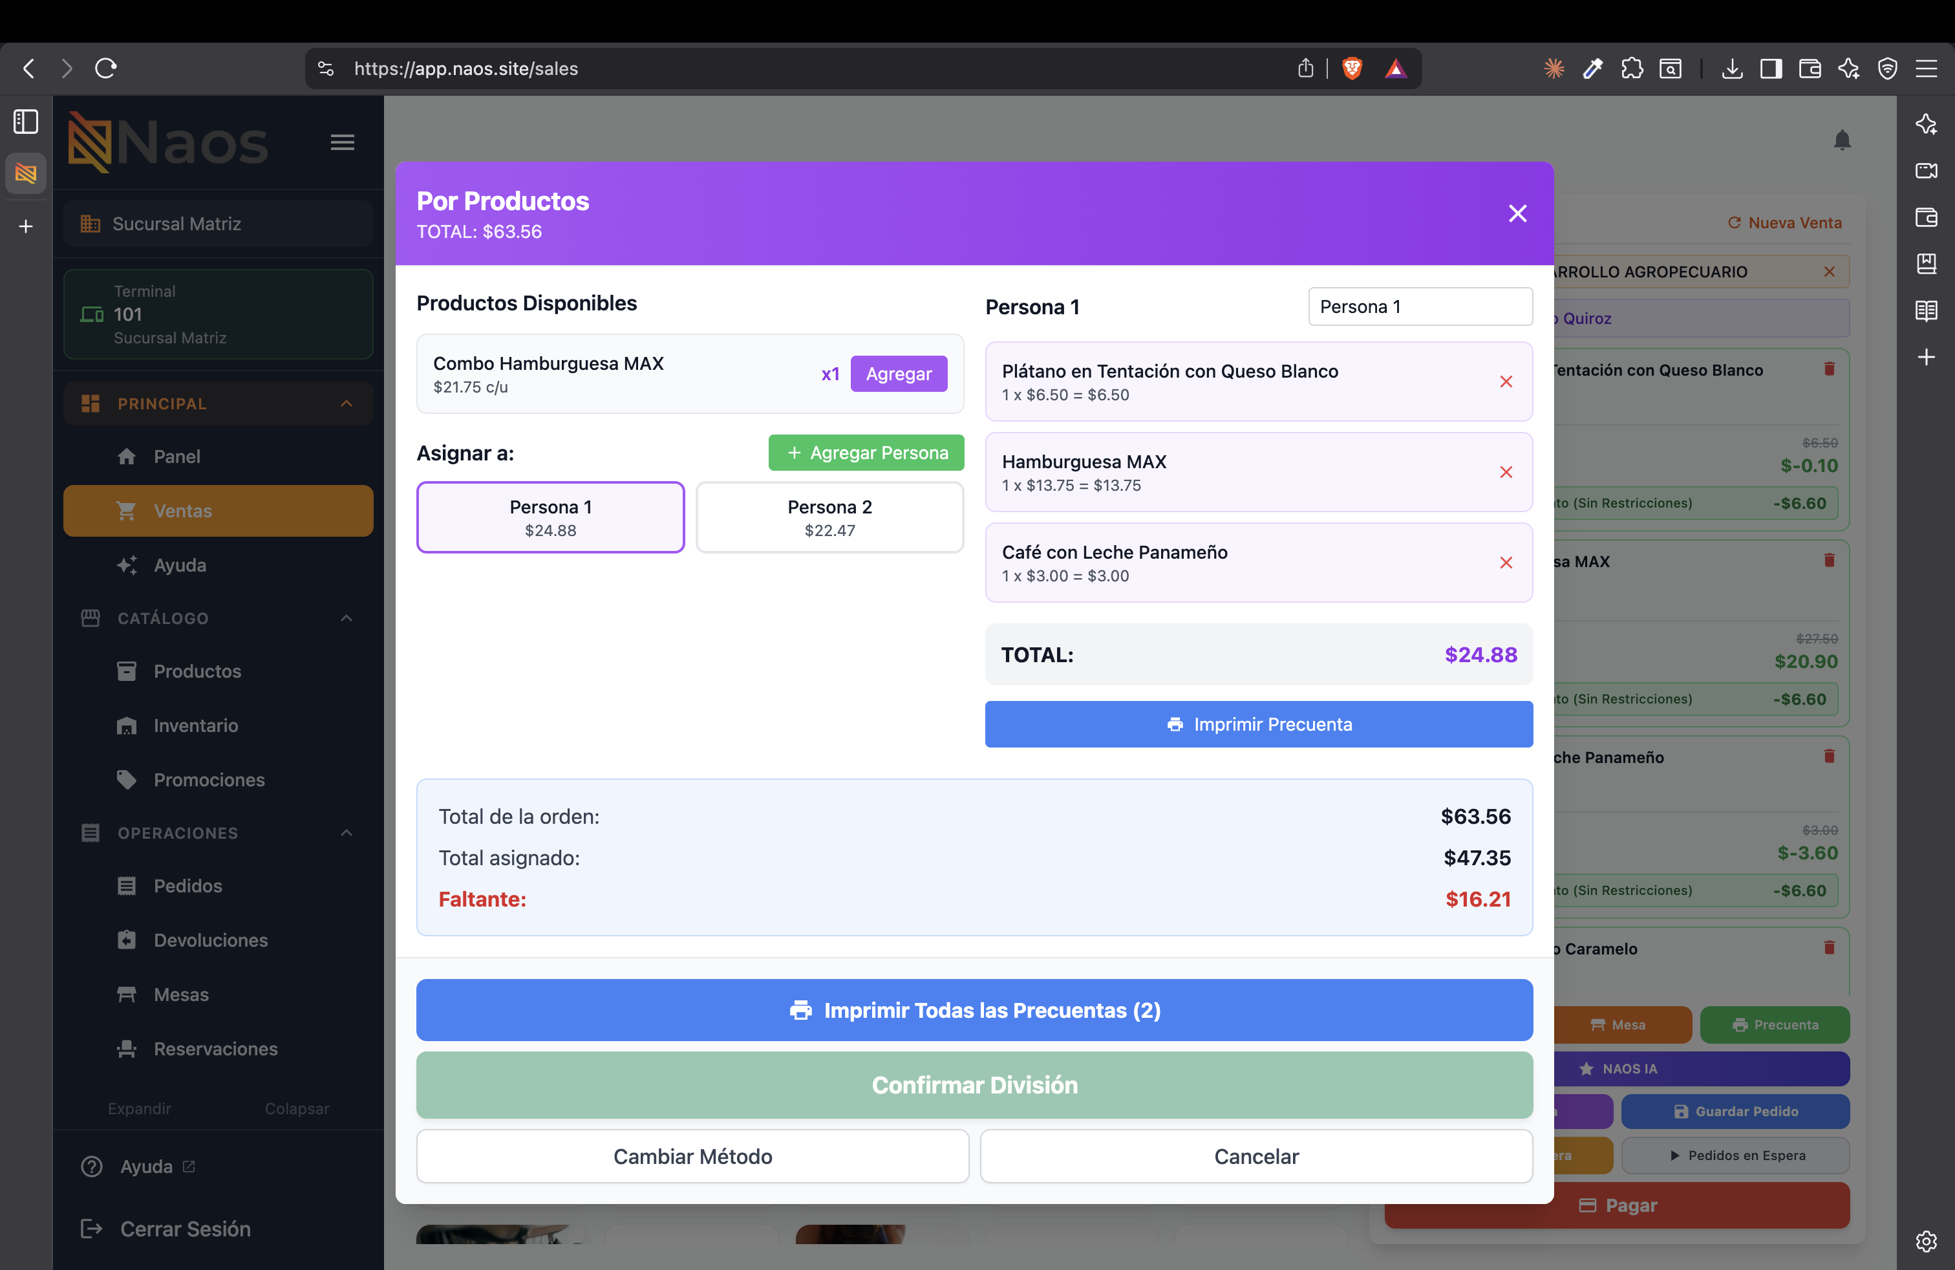The width and height of the screenshot is (1955, 1270).
Task: Delete Plátano en Tentación from Persona 1
Action: click(x=1506, y=382)
